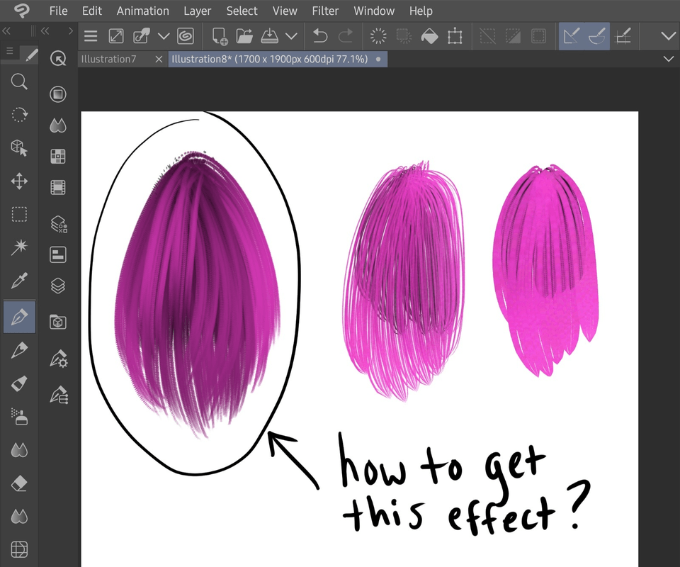Undo the last action
Viewport: 680px width, 567px height.
click(x=319, y=35)
